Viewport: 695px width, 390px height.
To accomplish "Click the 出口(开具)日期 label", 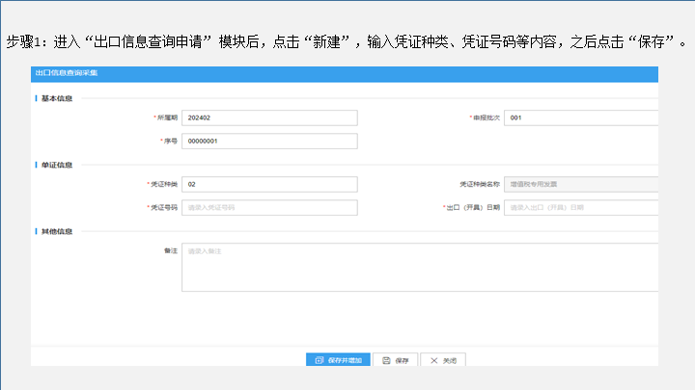I will coord(473,207).
